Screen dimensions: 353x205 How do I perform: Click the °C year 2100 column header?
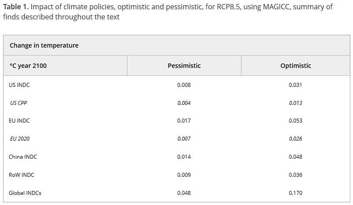(28, 66)
